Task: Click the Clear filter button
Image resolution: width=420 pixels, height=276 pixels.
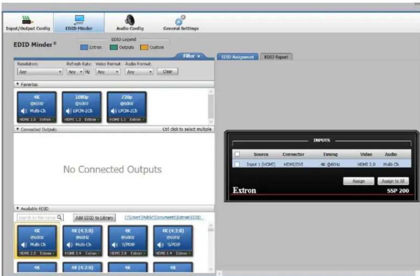Action: [x=168, y=71]
